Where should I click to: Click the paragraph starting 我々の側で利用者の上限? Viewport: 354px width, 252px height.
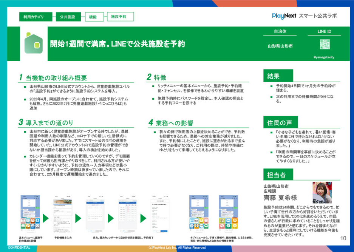coord(202,141)
